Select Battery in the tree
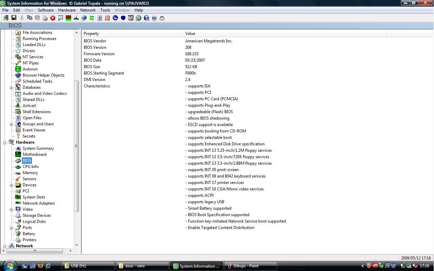The height and width of the screenshot is (271, 434). [29, 234]
